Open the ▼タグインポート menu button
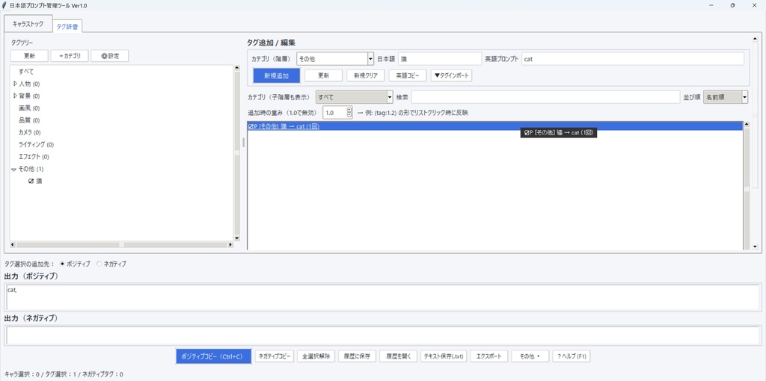Image resolution: width=766 pixels, height=381 pixels. (x=451, y=75)
